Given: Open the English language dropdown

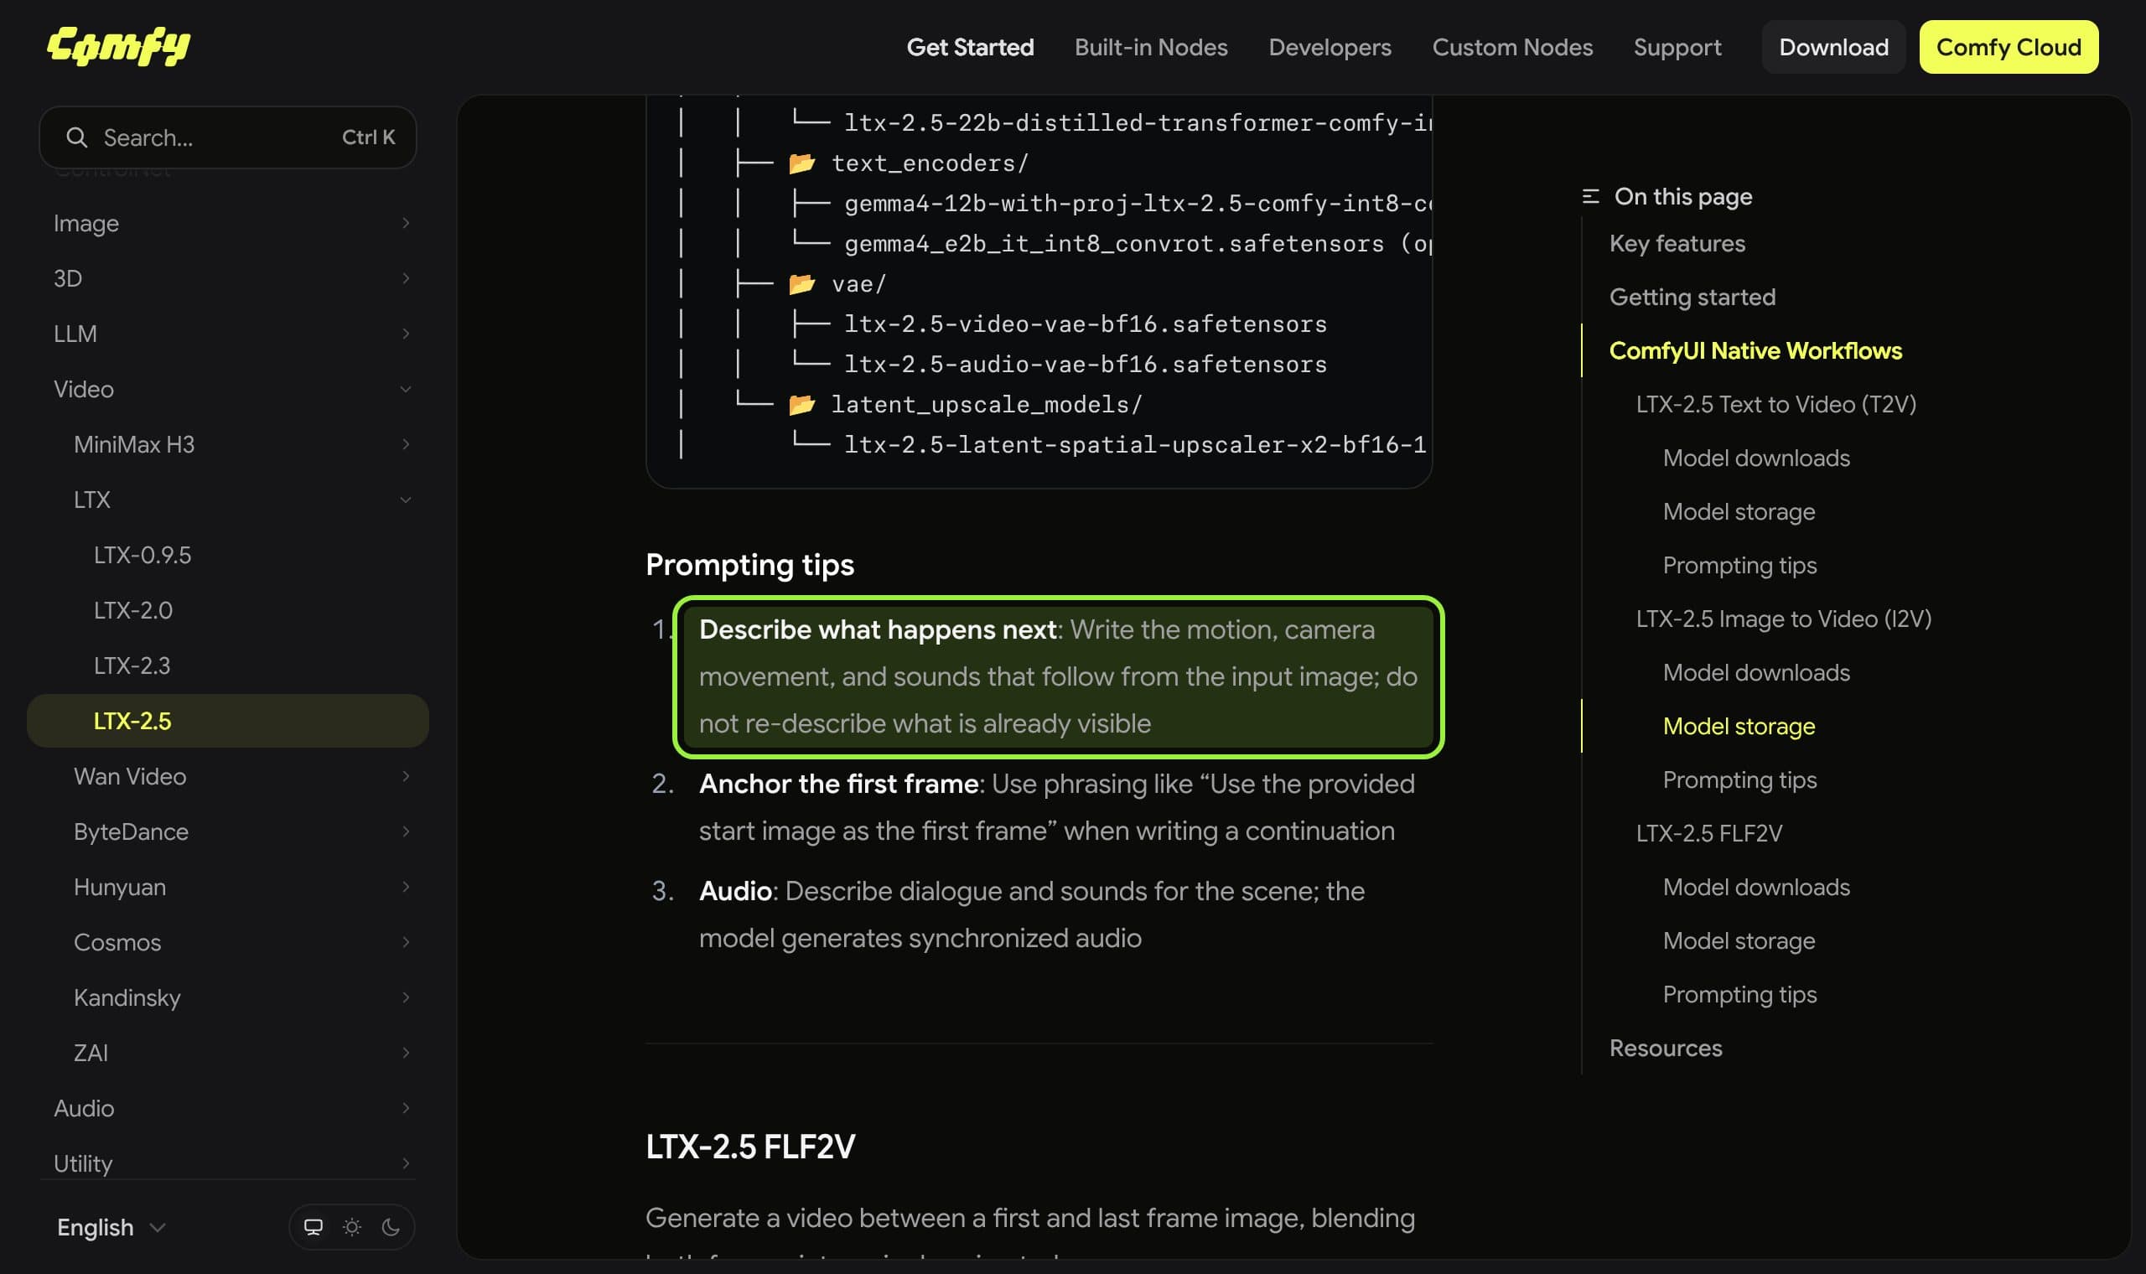Looking at the screenshot, I should (x=111, y=1228).
